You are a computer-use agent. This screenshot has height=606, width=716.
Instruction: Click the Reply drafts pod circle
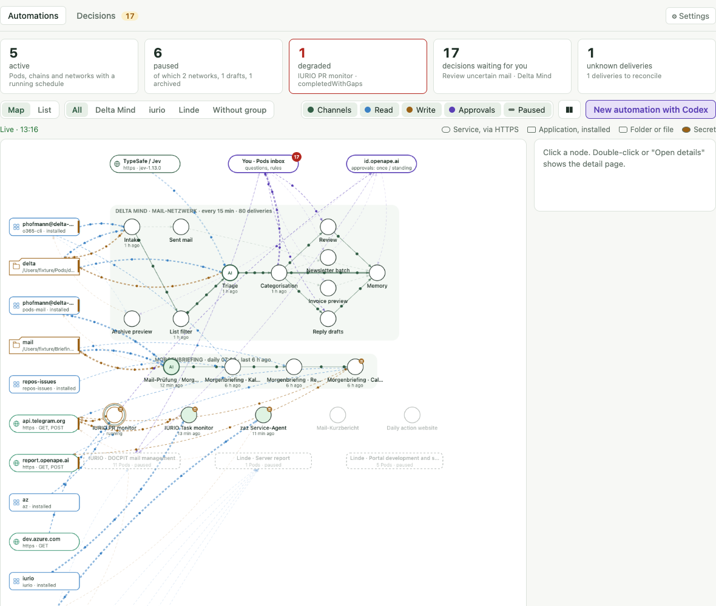[328, 319]
